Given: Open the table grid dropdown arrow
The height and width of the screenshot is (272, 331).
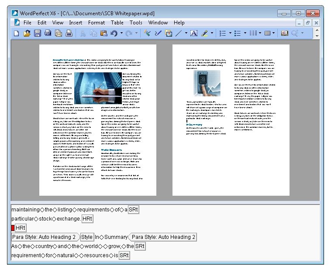Looking at the screenshot, I should coord(275,33).
